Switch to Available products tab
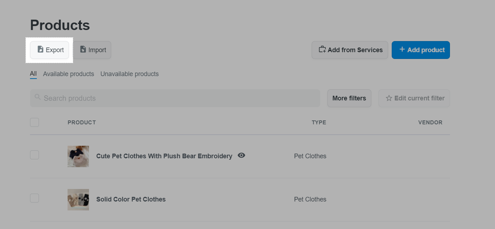This screenshot has width=495, height=229. coord(69,74)
